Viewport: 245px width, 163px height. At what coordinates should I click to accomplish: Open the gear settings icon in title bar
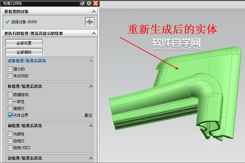[x=89, y=3]
